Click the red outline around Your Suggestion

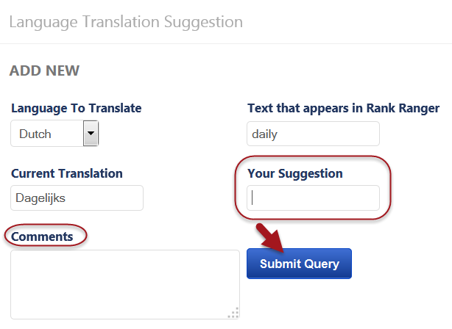click(x=389, y=188)
